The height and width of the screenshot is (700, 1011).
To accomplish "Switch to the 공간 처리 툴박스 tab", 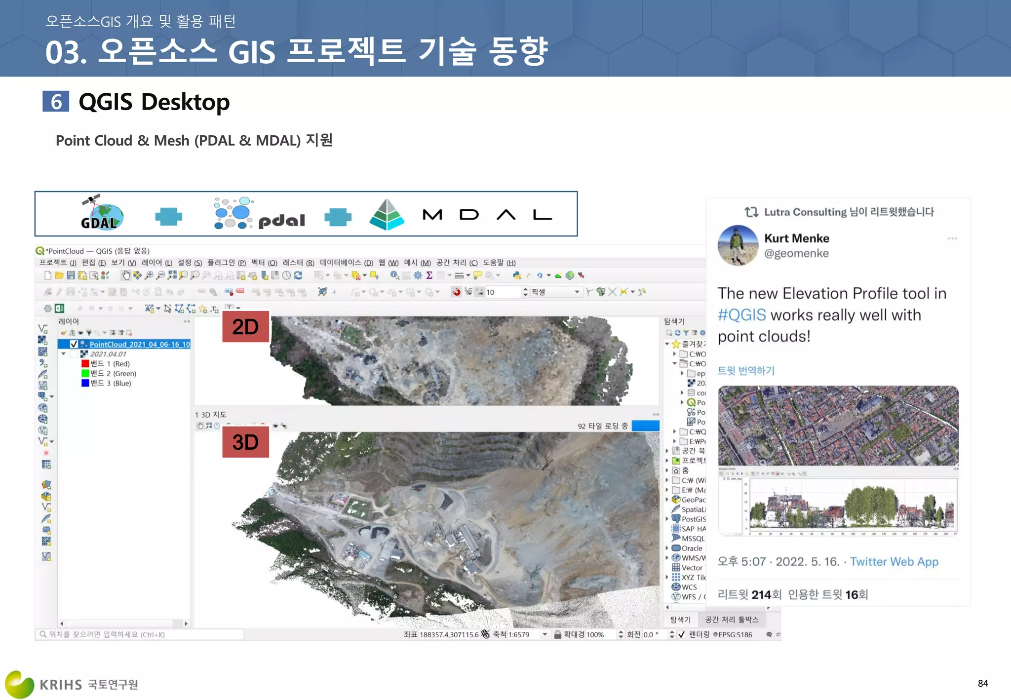I will [732, 620].
